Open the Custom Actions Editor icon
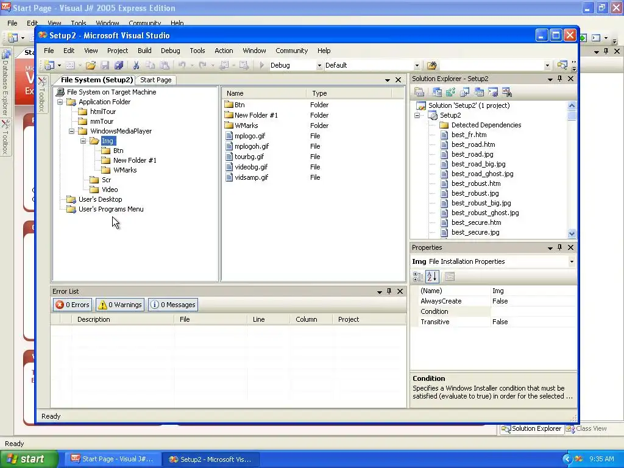Viewport: 624px width, 468px height. (x=492, y=93)
